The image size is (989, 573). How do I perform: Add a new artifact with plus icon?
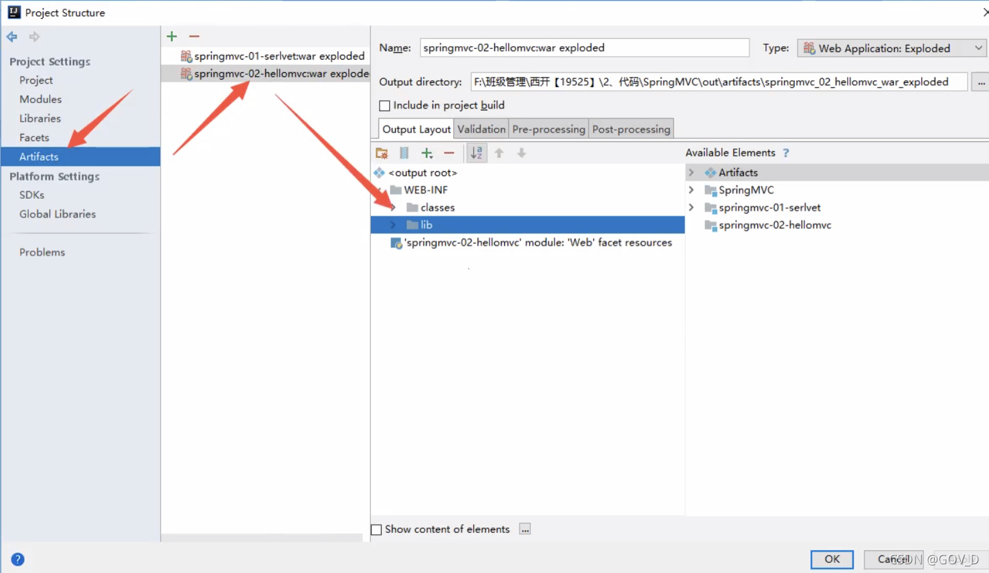[172, 36]
